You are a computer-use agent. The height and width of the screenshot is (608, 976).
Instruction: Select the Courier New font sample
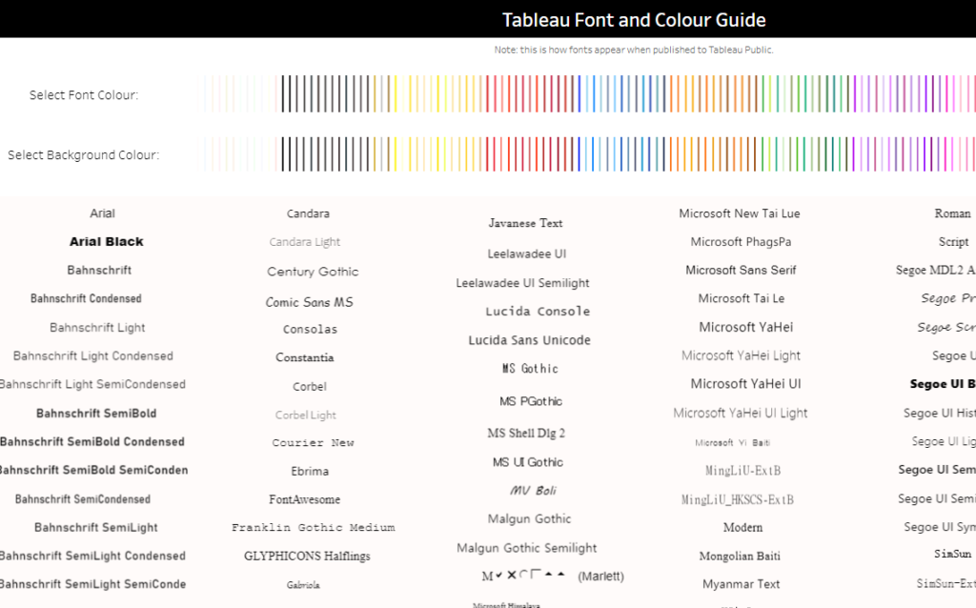click(x=313, y=443)
